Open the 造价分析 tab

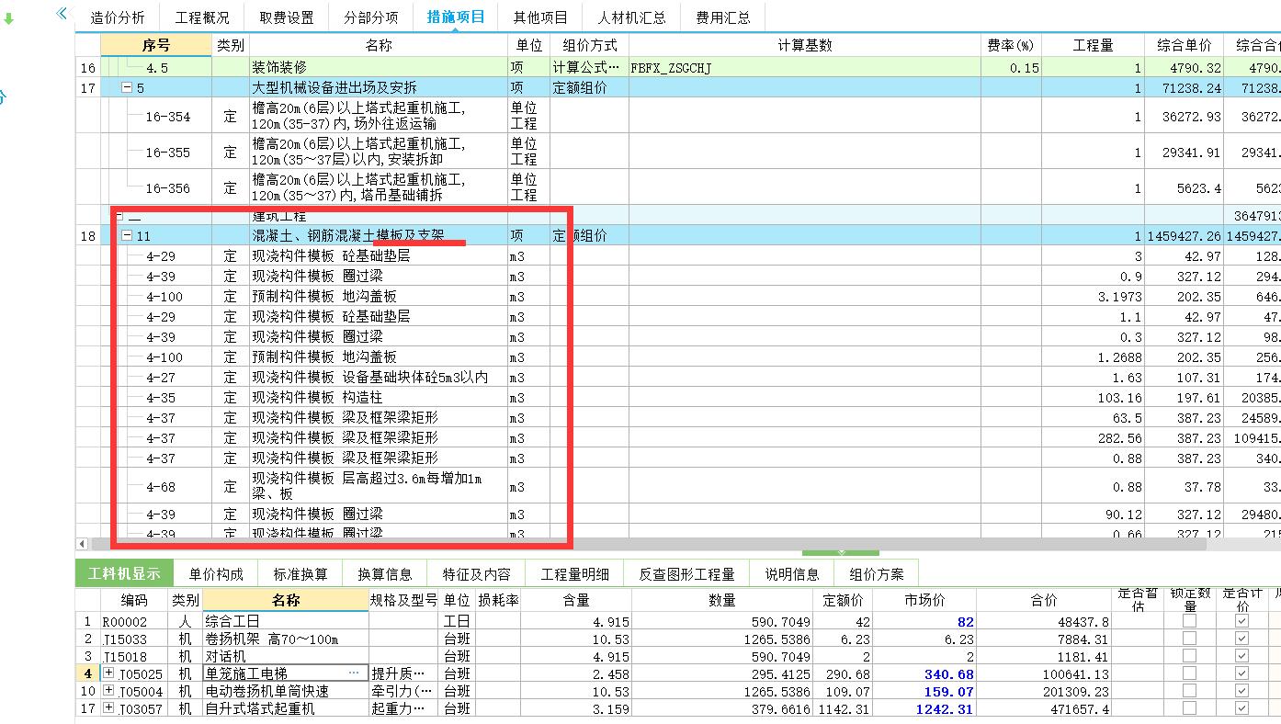click(118, 17)
